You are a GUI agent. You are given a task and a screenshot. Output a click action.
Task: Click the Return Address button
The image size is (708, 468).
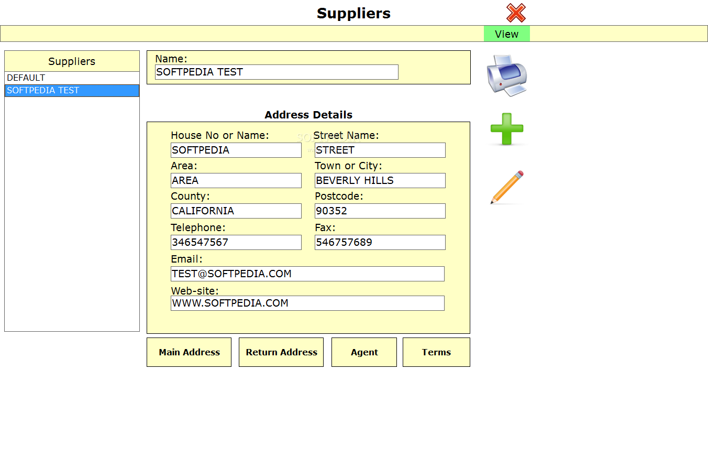point(281,352)
